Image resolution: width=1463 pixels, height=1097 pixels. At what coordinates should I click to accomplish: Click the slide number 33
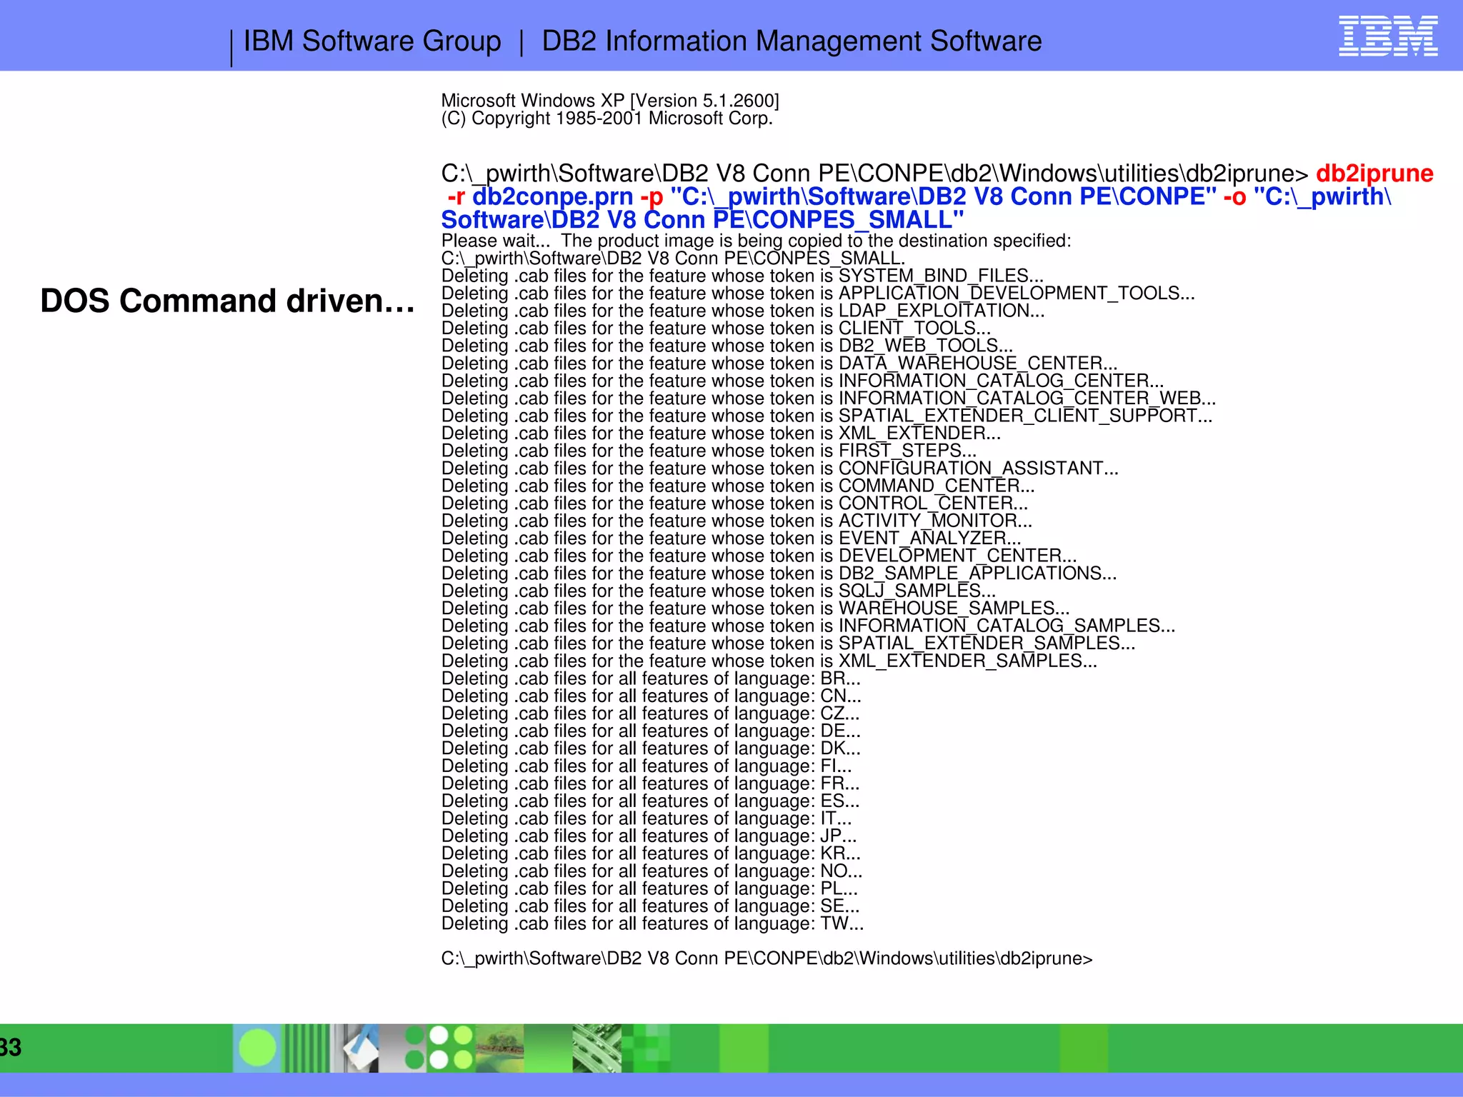(x=11, y=1048)
